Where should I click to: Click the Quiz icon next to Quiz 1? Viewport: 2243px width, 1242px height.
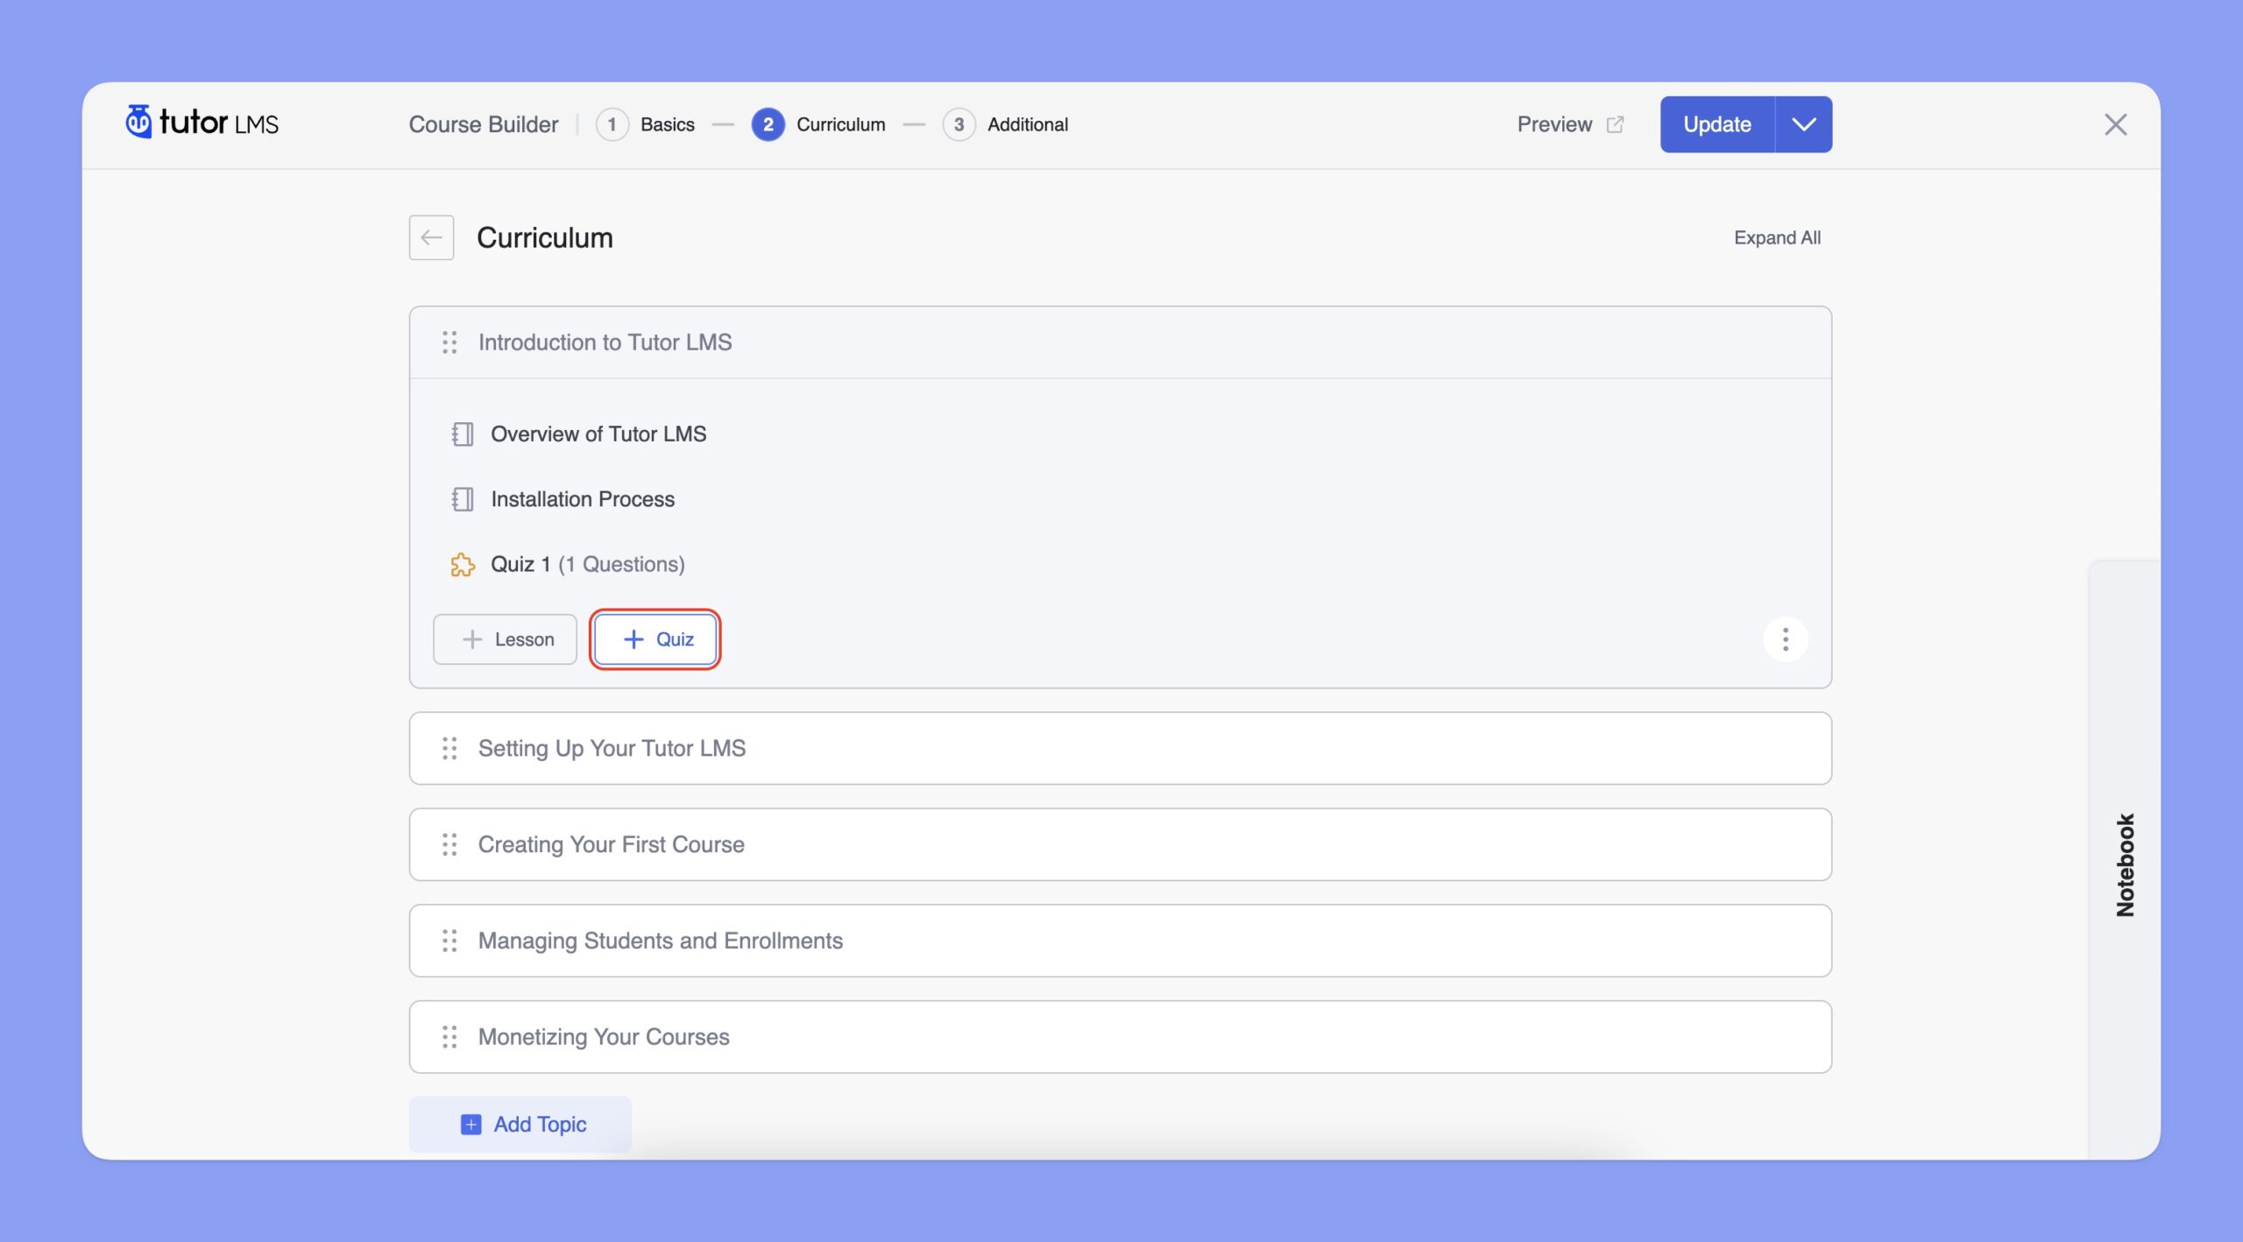pos(462,563)
